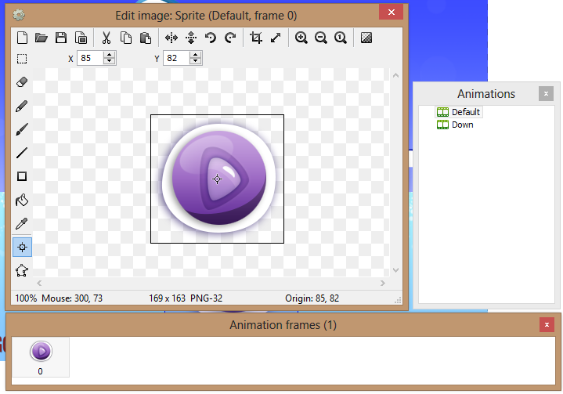Click left arrow of canvas horizontal scrollbar
The image size is (563, 394).
click(39, 284)
